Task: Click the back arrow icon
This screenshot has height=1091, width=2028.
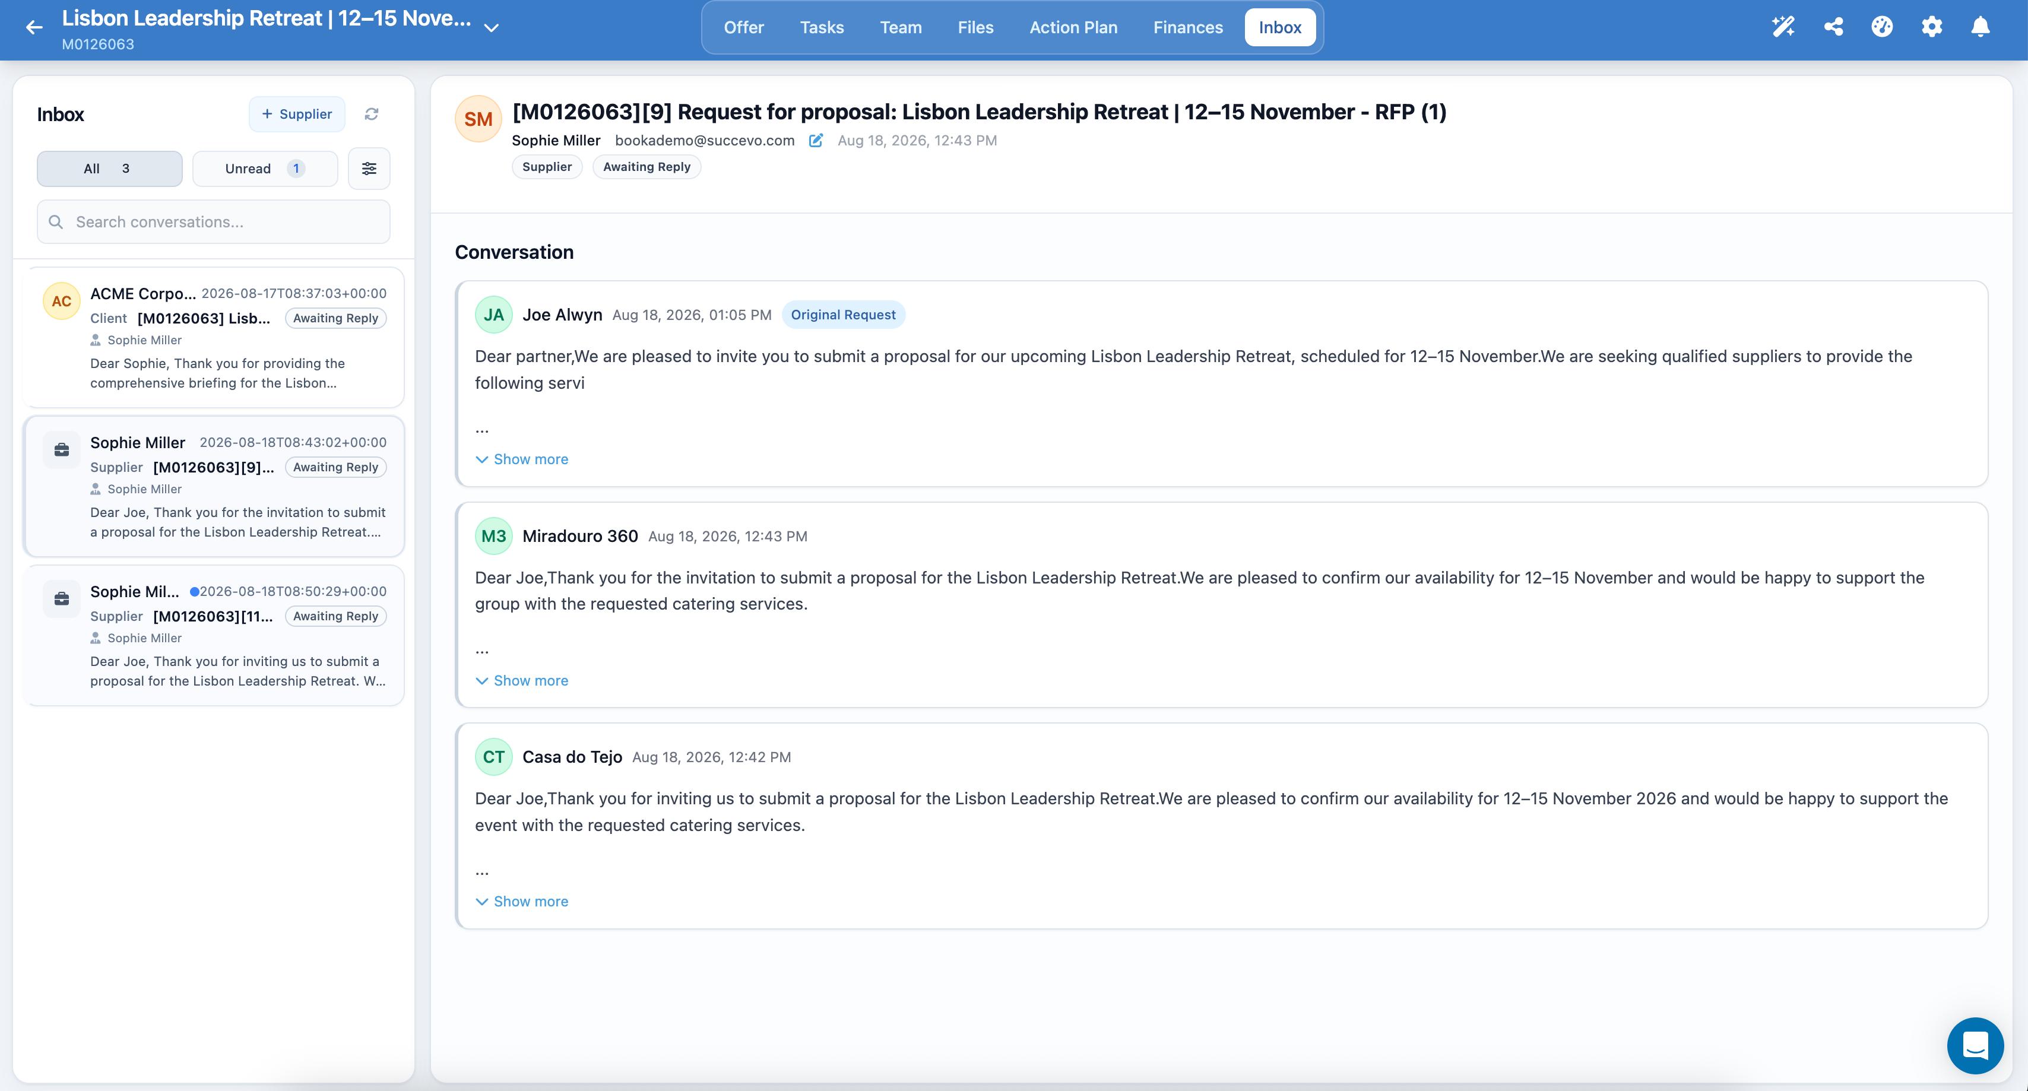Action: pos(34,27)
